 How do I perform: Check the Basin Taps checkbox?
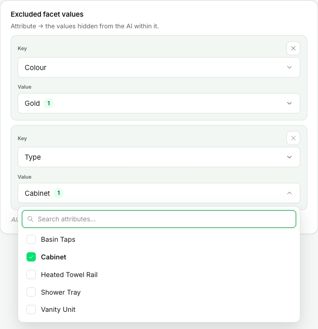tap(31, 239)
